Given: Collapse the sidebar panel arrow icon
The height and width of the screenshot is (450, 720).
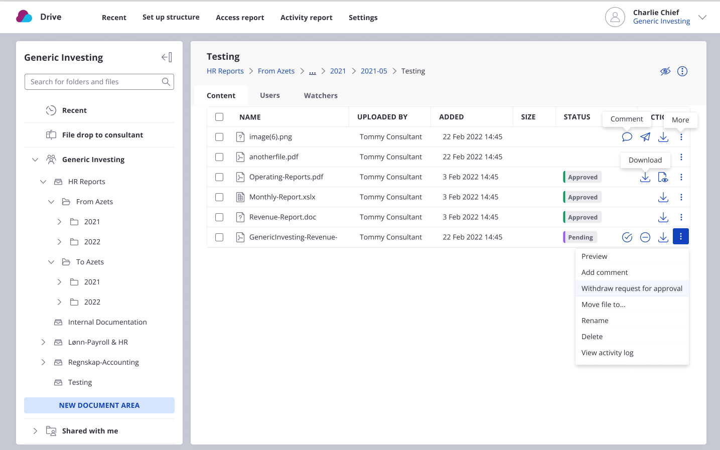Looking at the screenshot, I should [167, 57].
